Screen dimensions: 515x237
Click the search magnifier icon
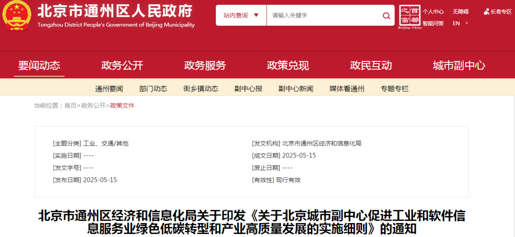click(386, 15)
